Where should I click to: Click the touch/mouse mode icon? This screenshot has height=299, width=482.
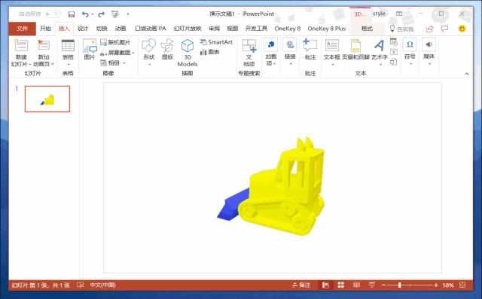115,14
